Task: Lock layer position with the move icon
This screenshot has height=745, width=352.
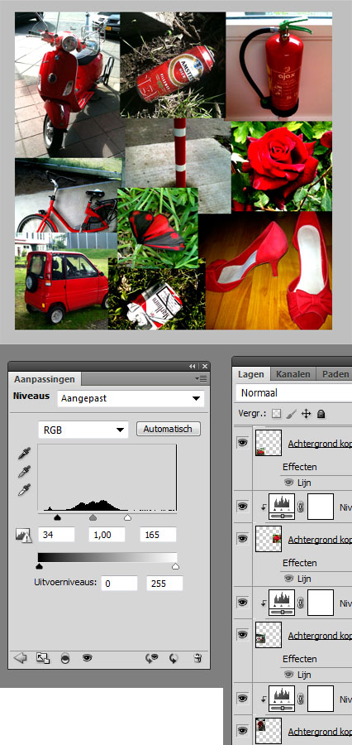Action: [x=306, y=414]
